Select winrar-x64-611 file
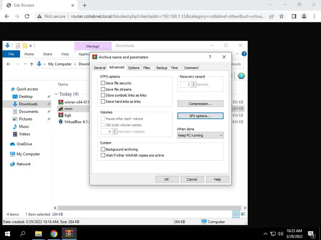321x240 pixels. point(77,102)
